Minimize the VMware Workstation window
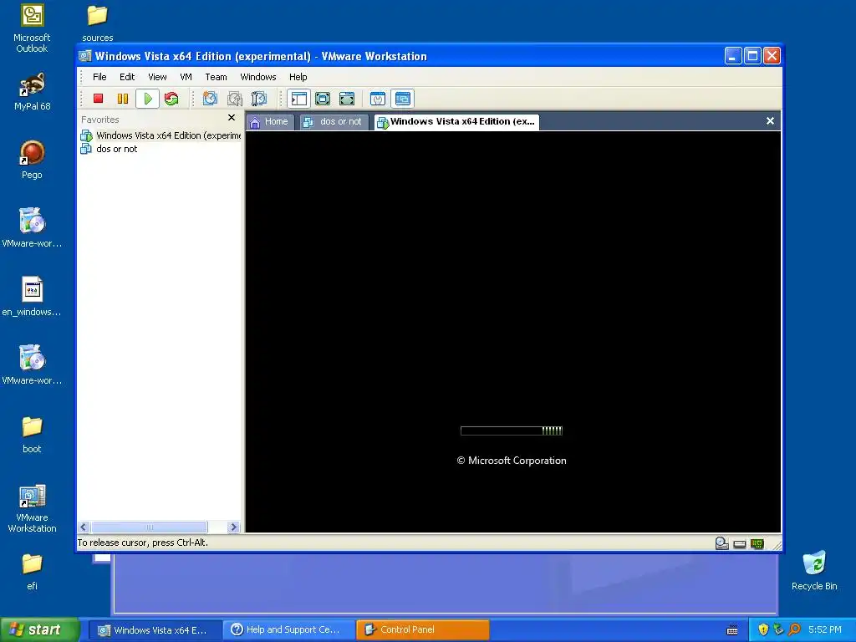 732,56
